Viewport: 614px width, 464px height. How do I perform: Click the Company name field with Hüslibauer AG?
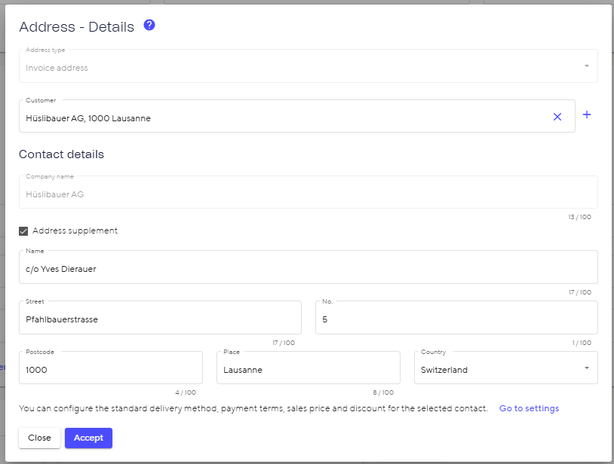pyautogui.click(x=308, y=194)
